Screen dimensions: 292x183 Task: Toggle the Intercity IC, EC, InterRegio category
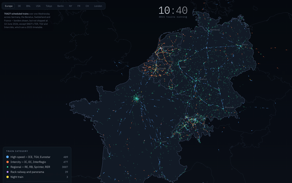point(37,162)
